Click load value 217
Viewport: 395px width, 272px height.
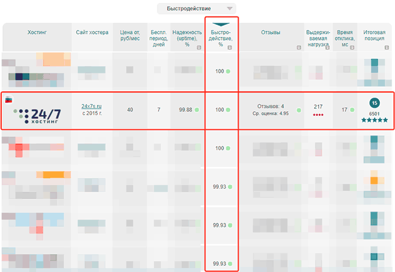[318, 107]
